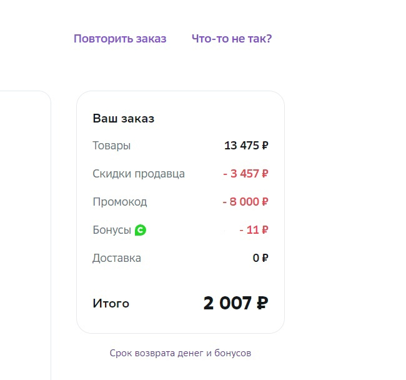Click the bonus deduction - 11 ₽
Viewport: 406px width, 380px height.
click(x=254, y=230)
